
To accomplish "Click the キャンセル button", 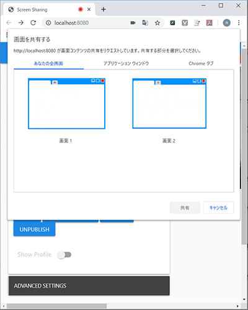I will [218, 208].
